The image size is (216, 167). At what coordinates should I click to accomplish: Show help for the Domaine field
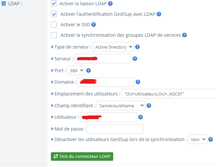138,82
